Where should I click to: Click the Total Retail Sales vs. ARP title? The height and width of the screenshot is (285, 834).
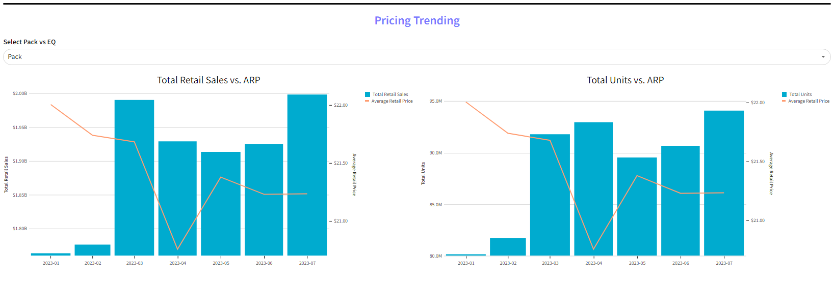coord(209,80)
